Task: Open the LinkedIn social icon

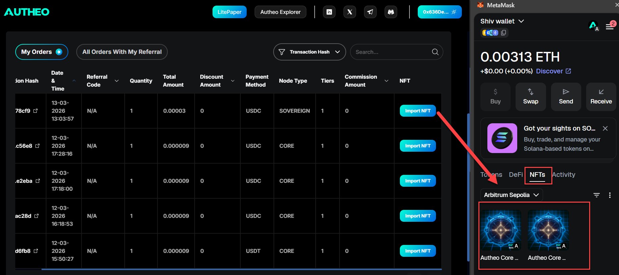Action: [329, 12]
